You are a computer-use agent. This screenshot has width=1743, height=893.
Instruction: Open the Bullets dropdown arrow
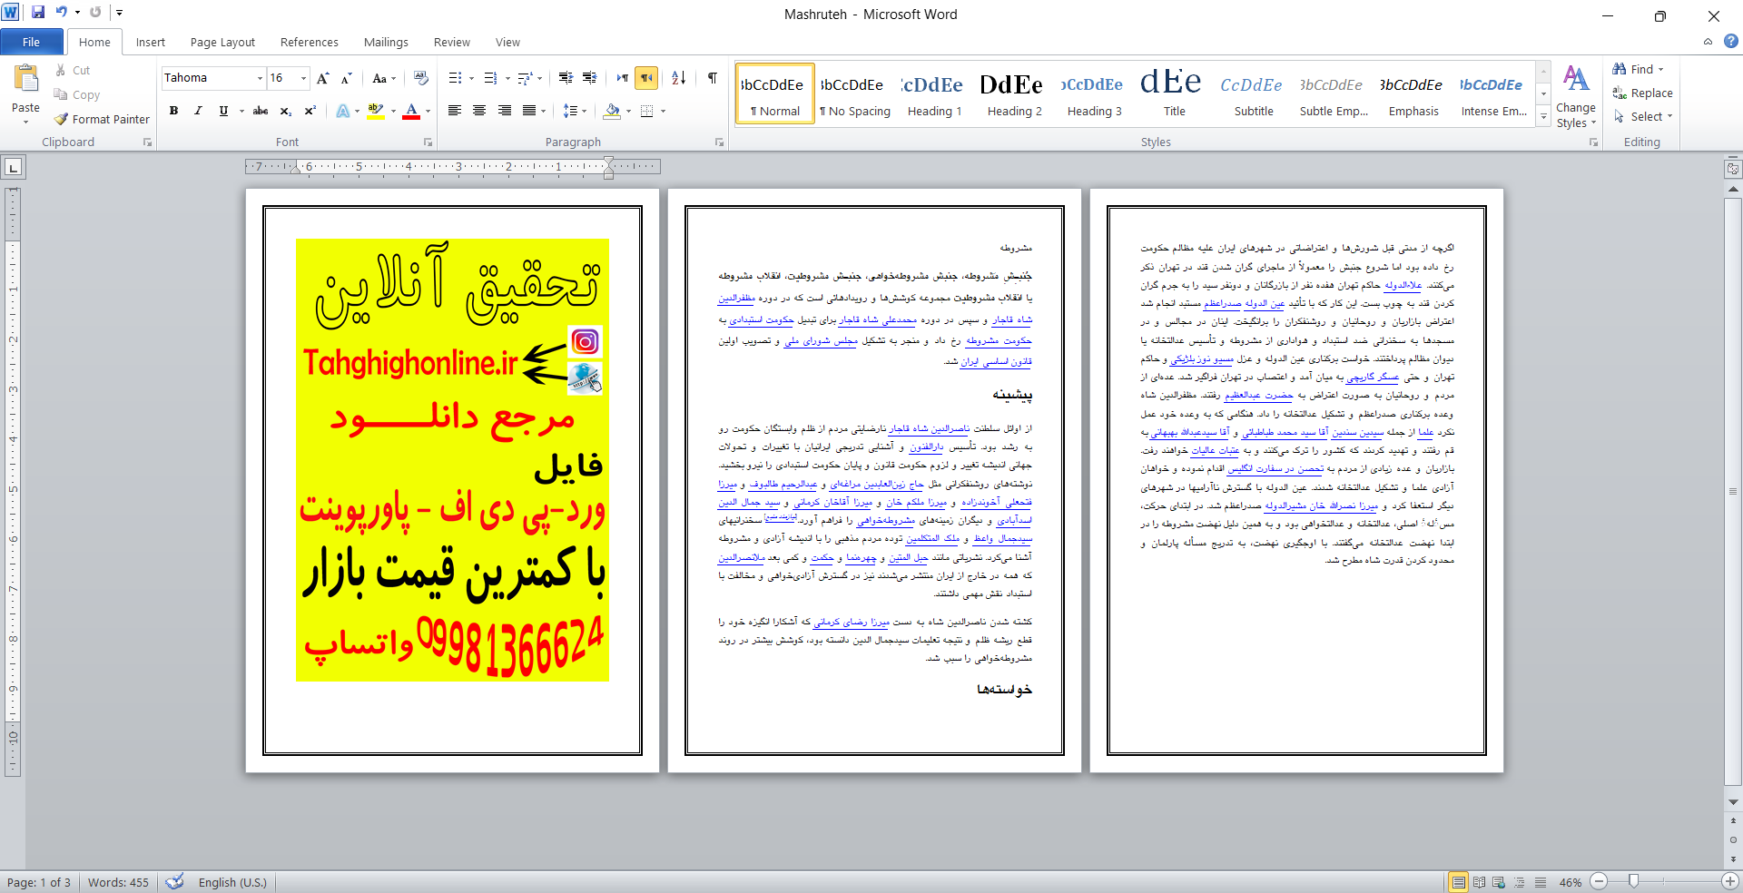coord(472,78)
